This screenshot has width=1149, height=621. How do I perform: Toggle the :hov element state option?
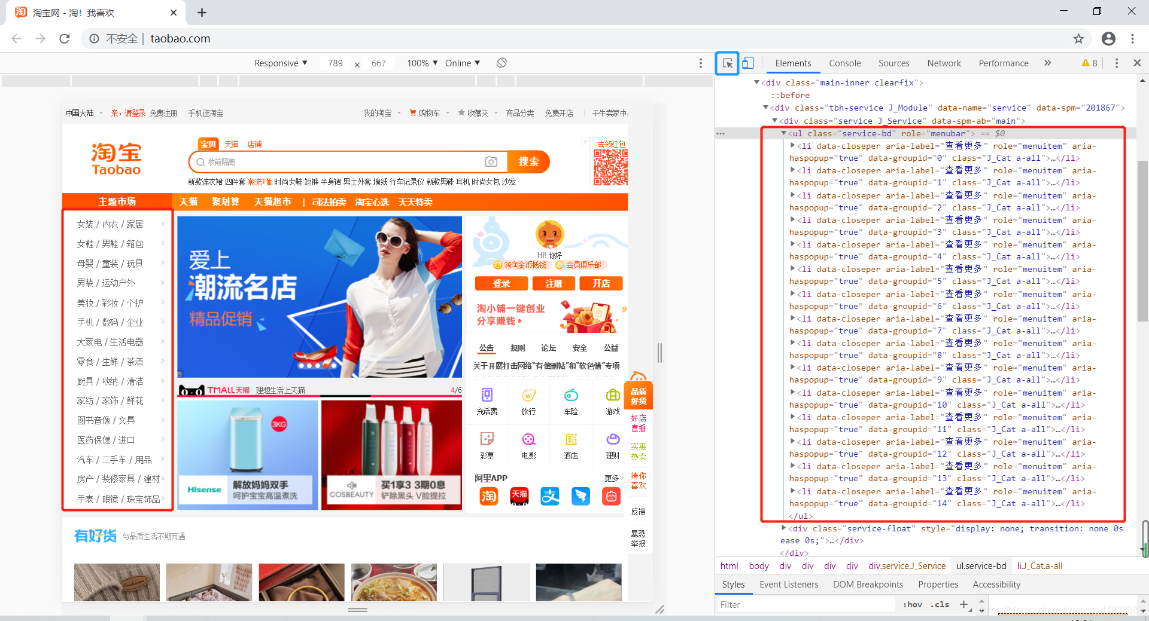click(913, 604)
